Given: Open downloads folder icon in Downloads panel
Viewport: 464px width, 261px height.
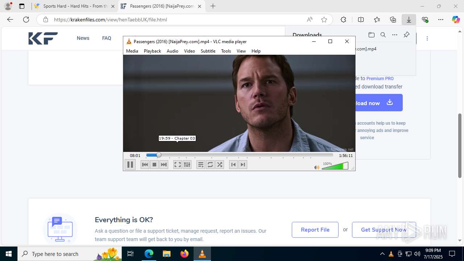Looking at the screenshot, I should pyautogui.click(x=371, y=35).
